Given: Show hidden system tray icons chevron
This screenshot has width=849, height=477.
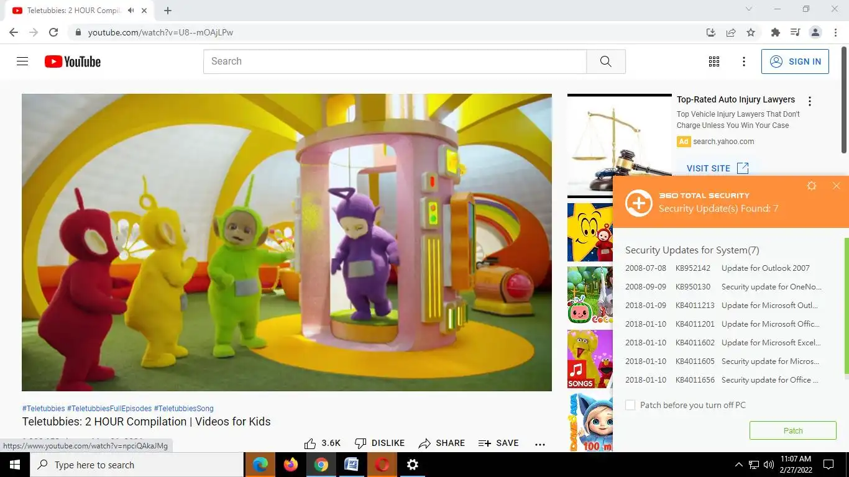Looking at the screenshot, I should click(738, 465).
